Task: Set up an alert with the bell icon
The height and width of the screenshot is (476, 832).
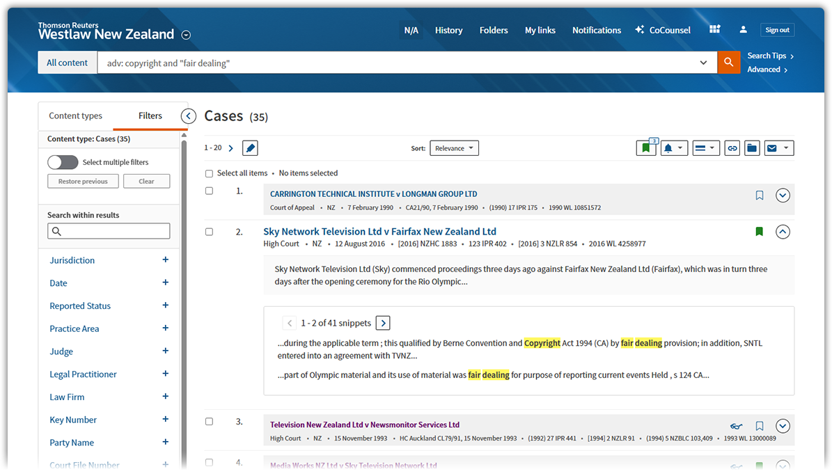Action: pos(670,148)
